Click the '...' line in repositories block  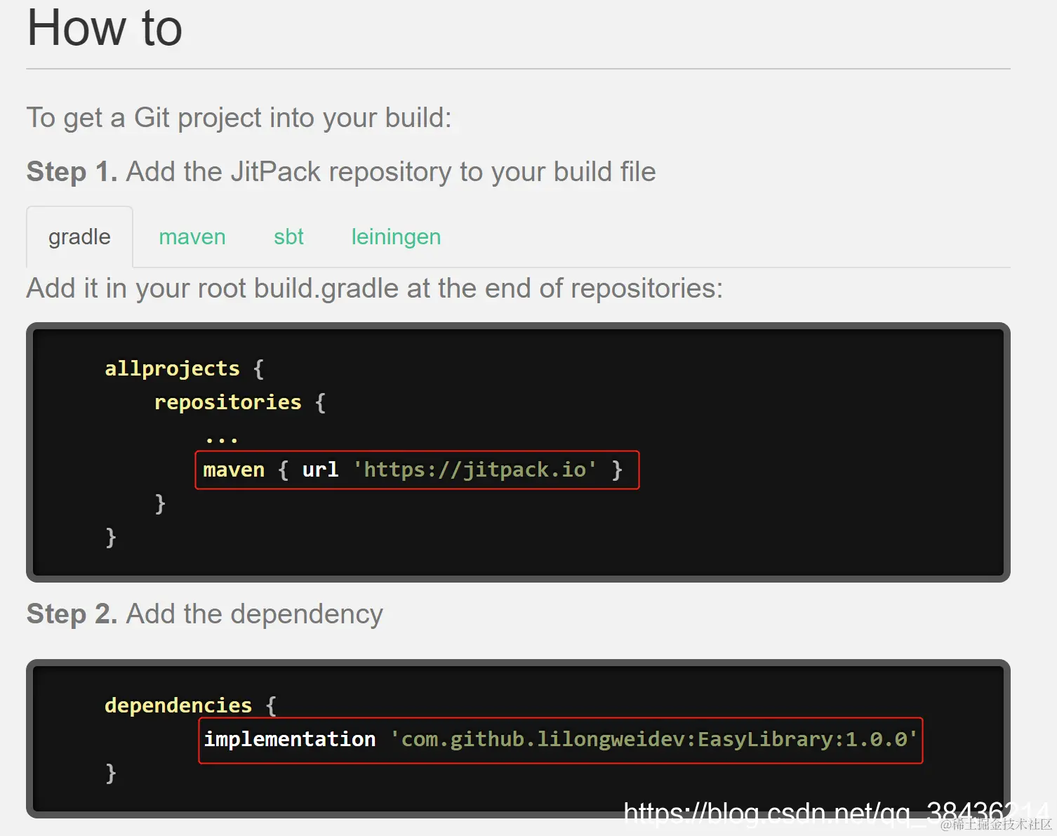(222, 440)
